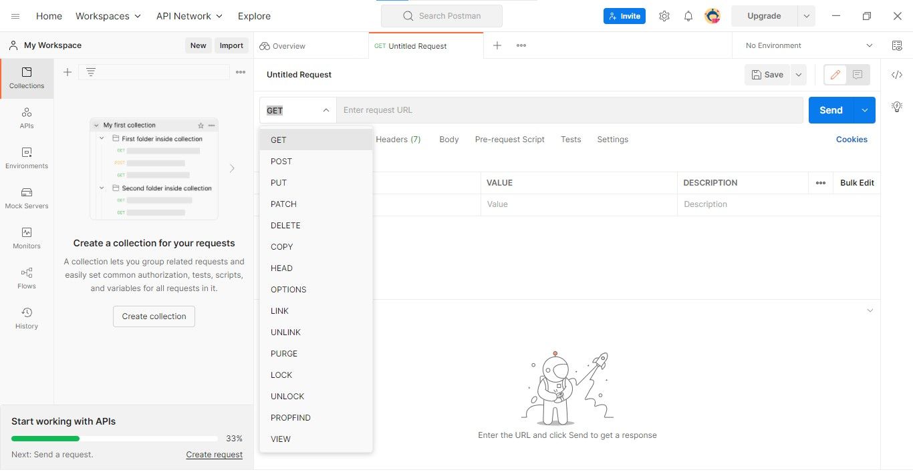Open the Send options dropdown arrow
The image size is (913, 472).
(x=865, y=110)
